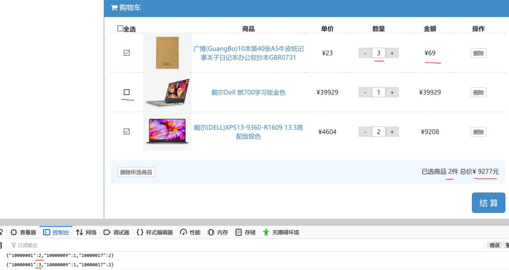Viewport: 509px width, 270px height.
Task: Click the ¥9208 amount cell
Action: coord(430,132)
